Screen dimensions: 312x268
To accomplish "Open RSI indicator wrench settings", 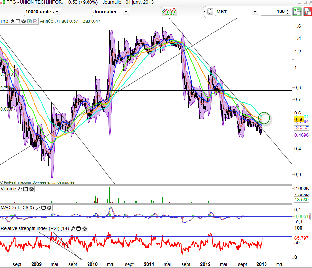I will pos(73,229).
